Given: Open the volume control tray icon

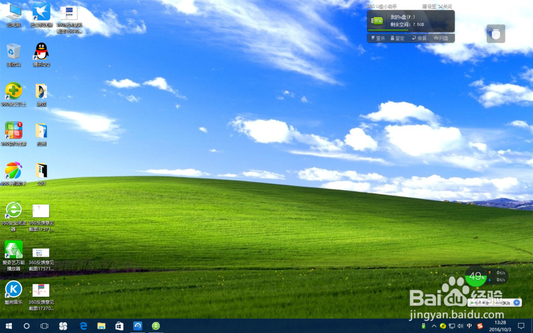Looking at the screenshot, I should pos(461,326).
